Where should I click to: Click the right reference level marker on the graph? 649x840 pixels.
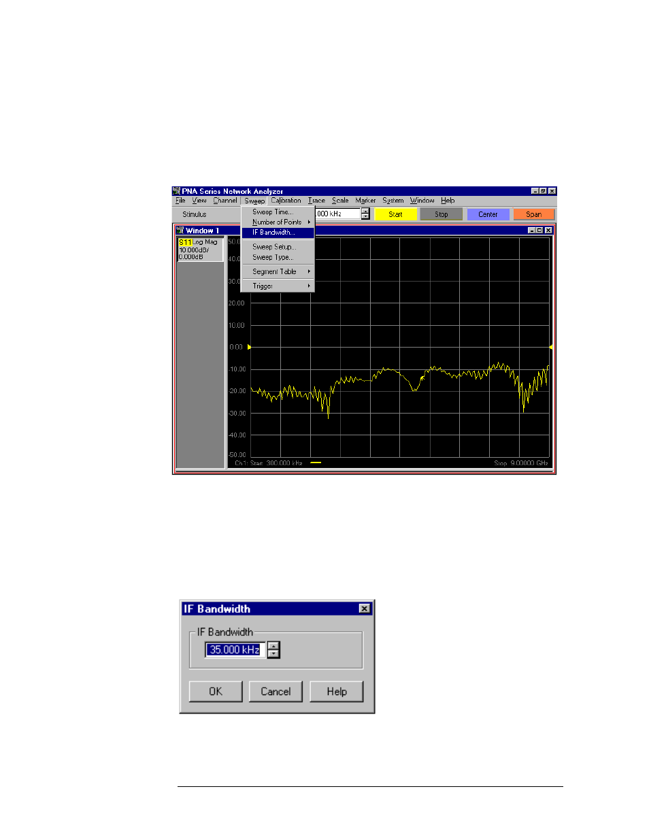550,348
